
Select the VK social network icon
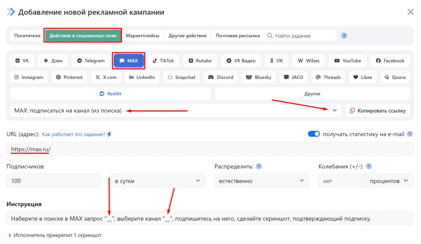22,60
